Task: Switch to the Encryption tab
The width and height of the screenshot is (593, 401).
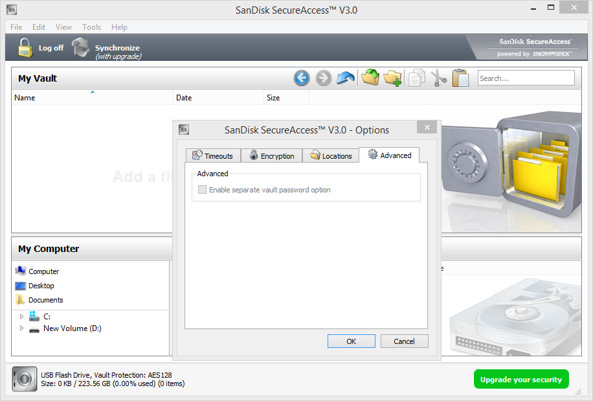Action: tap(271, 155)
